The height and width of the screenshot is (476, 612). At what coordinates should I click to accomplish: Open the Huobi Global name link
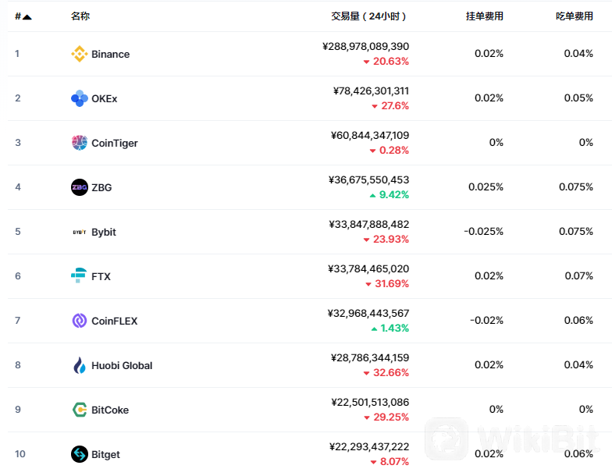[122, 365]
